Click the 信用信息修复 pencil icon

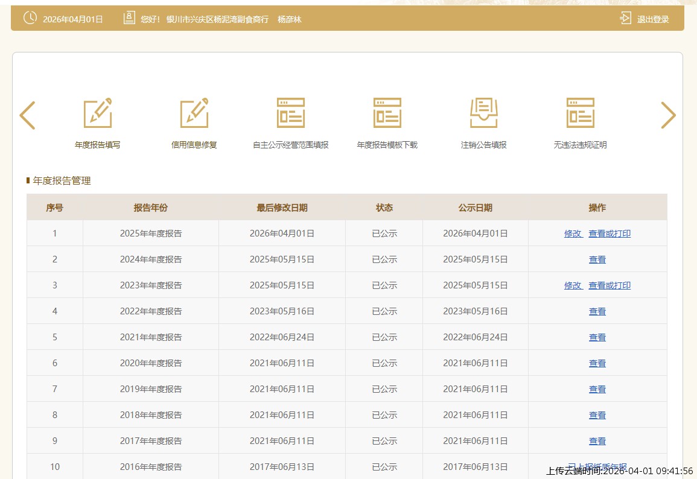[194, 113]
